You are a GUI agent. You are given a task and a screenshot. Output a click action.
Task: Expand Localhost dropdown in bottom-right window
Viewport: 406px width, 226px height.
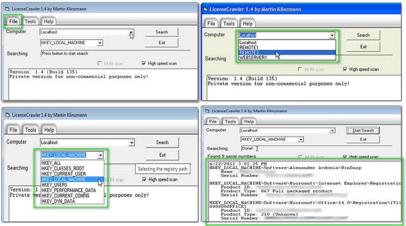pyautogui.click(x=332, y=131)
